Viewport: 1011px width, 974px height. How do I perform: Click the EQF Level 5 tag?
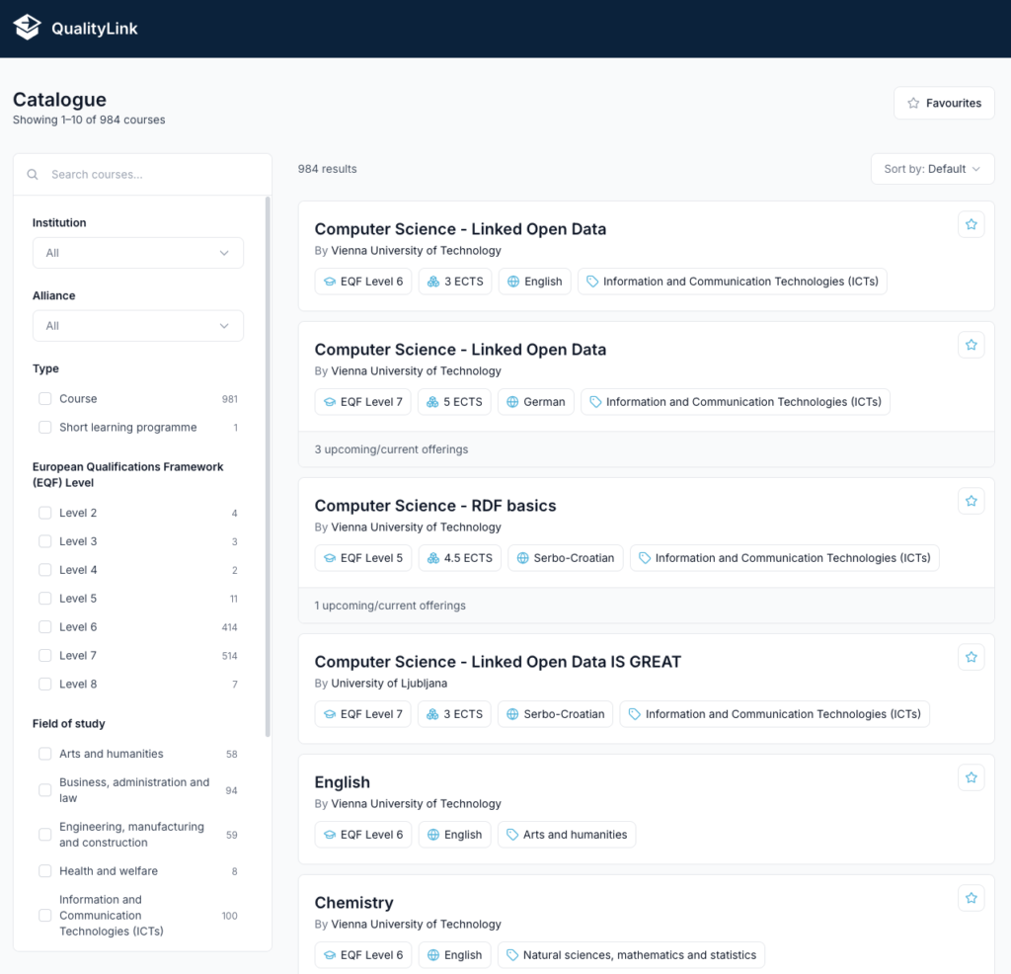(x=363, y=558)
